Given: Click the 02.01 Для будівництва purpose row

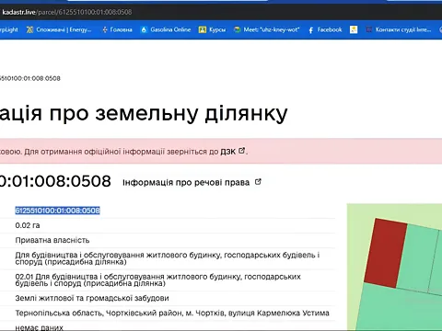Looking at the screenshot, I should [x=157, y=280].
